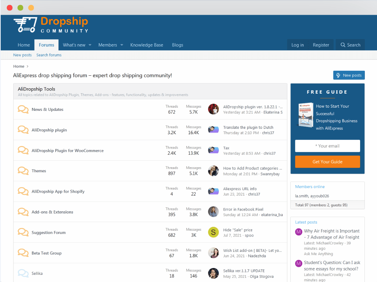
Task: Go to the Home nav tab
Action: tap(24, 45)
